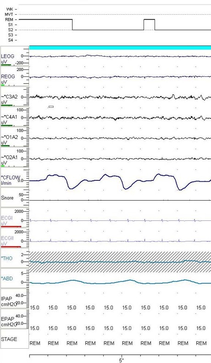Select the STAGE row label

pyautogui.click(x=9, y=339)
